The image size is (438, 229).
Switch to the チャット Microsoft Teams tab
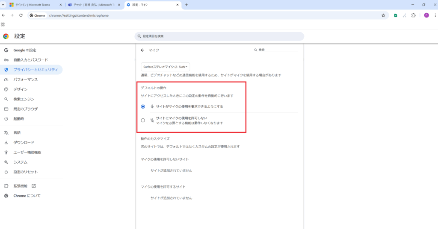point(92,5)
